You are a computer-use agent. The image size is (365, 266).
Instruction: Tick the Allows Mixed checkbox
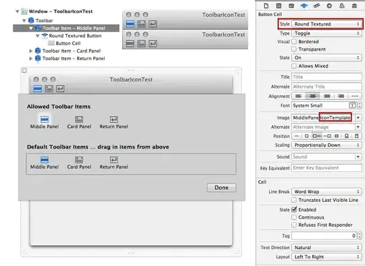click(294, 66)
